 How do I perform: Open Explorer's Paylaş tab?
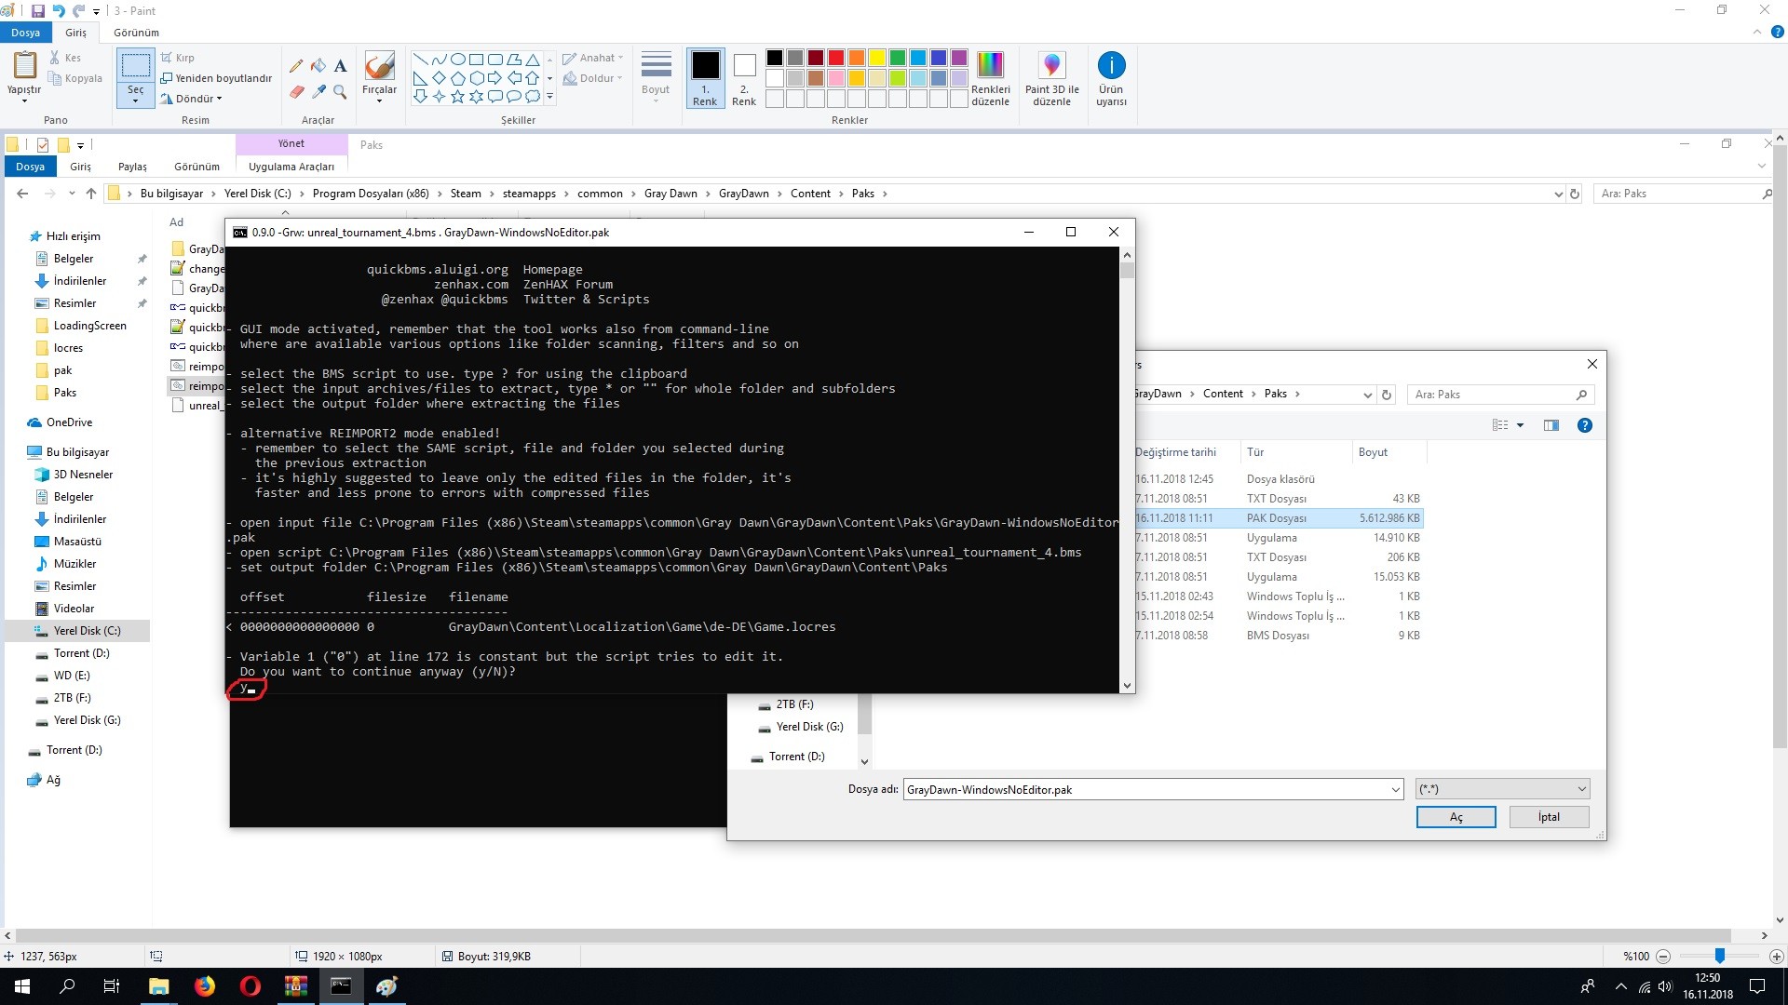tap(132, 167)
